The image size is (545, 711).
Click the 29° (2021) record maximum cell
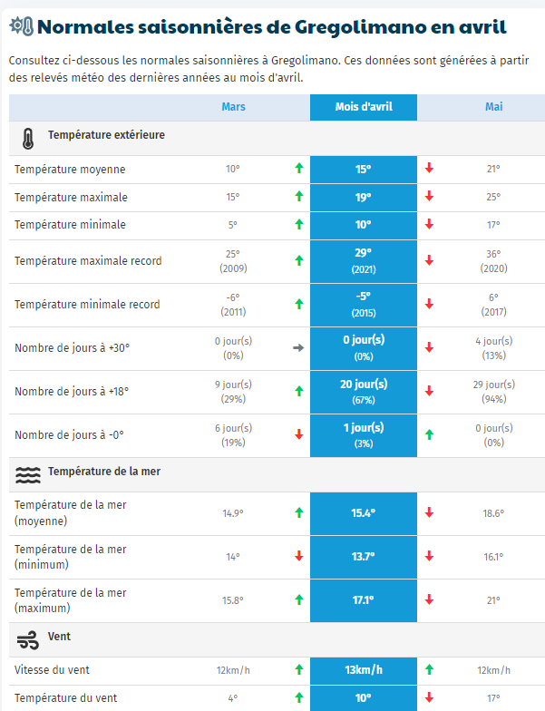point(364,261)
